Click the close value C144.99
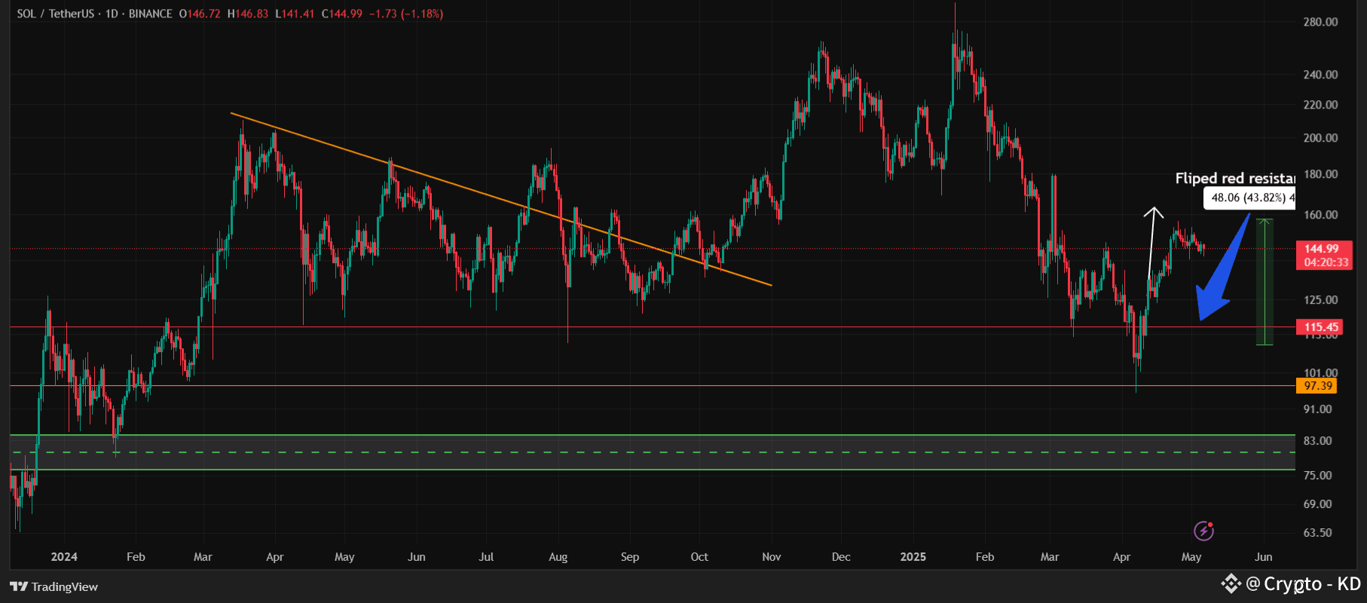 (x=342, y=14)
